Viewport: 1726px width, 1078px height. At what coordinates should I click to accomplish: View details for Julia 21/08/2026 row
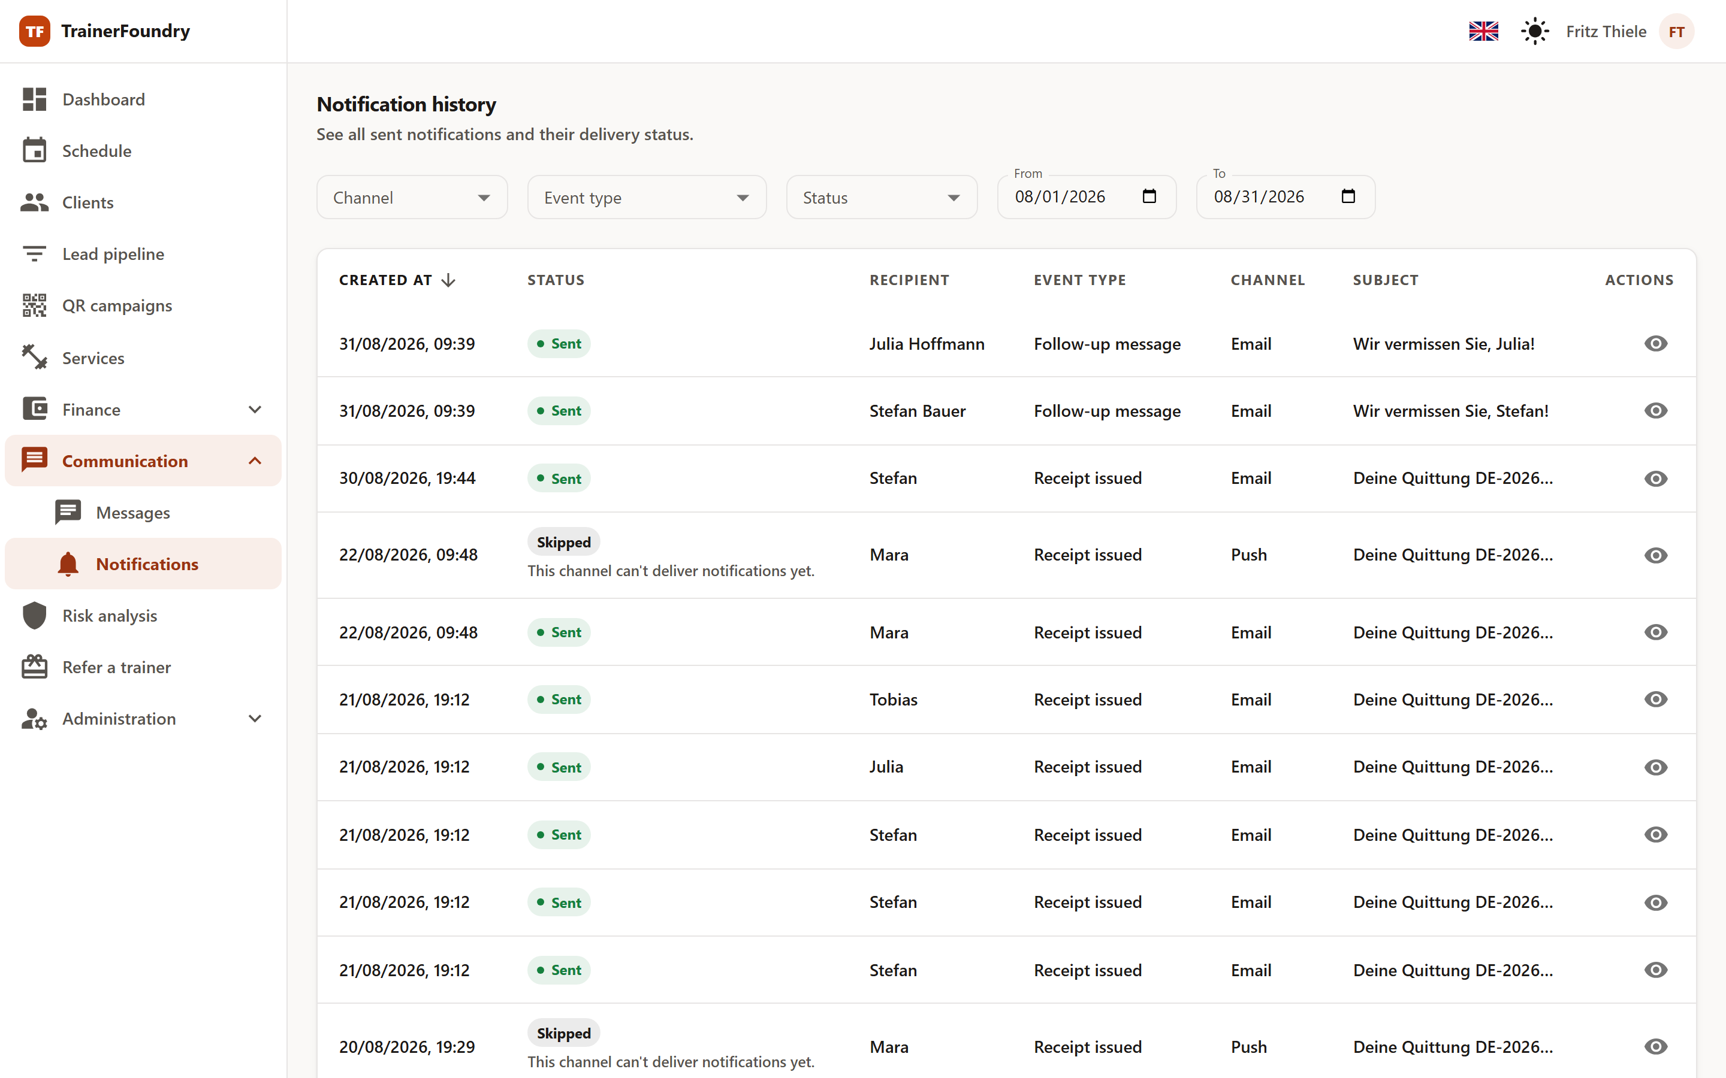1655,767
